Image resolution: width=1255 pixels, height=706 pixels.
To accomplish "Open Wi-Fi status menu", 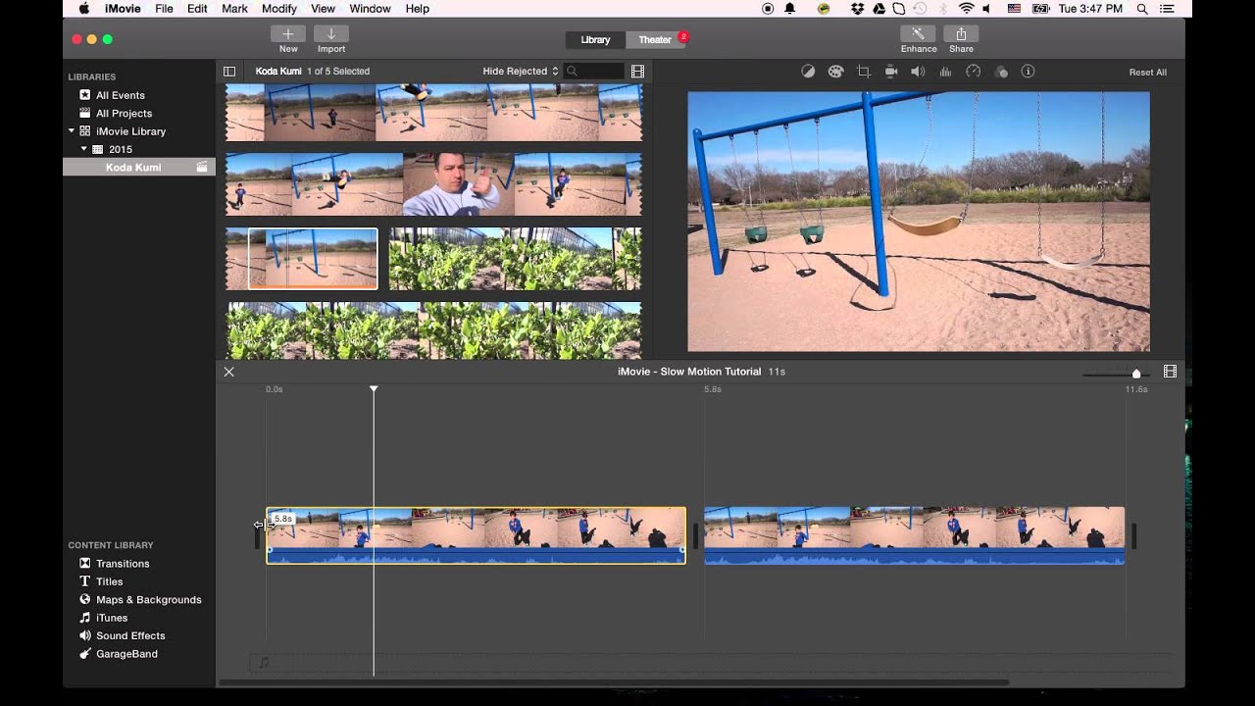I will [967, 9].
